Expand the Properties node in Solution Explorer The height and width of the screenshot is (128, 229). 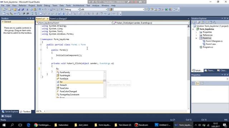(196, 32)
